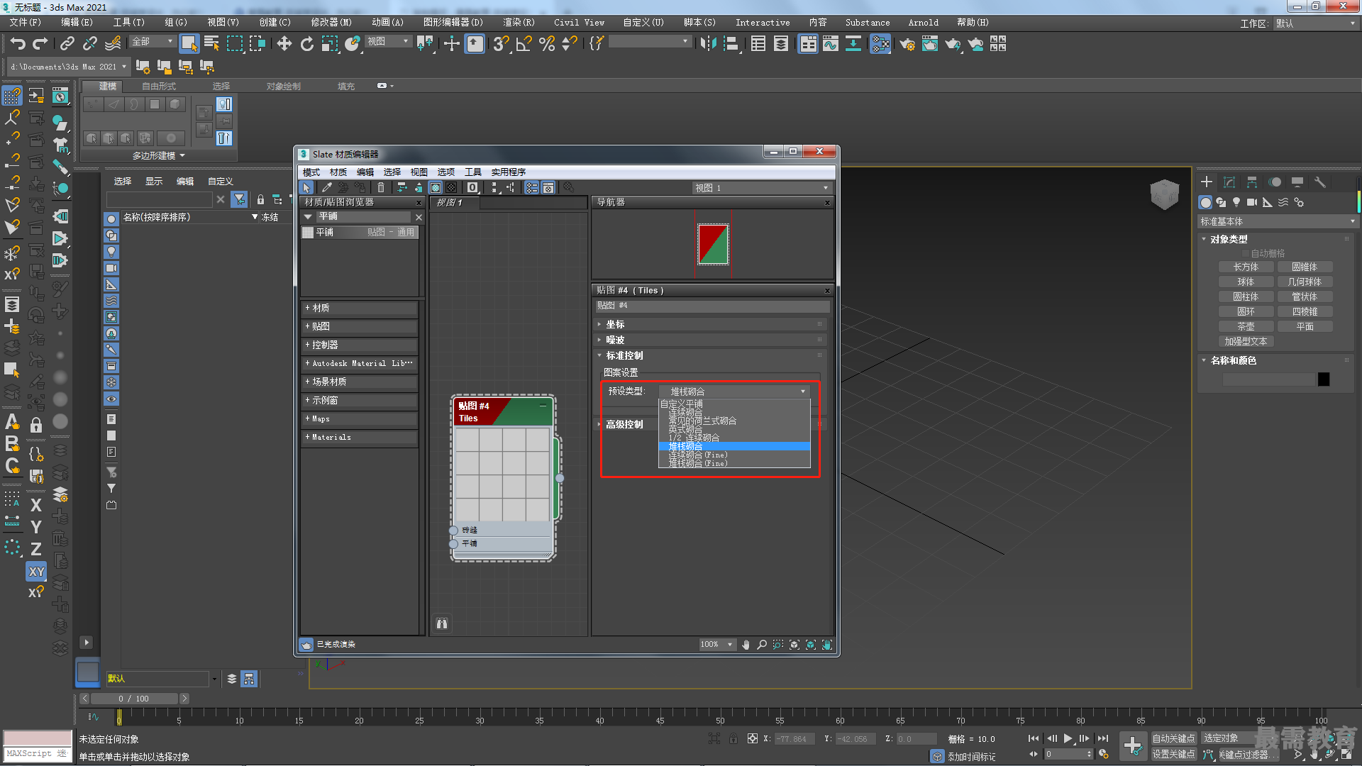Click the Slate Pan hand tool
1362x766 pixels.
746,645
